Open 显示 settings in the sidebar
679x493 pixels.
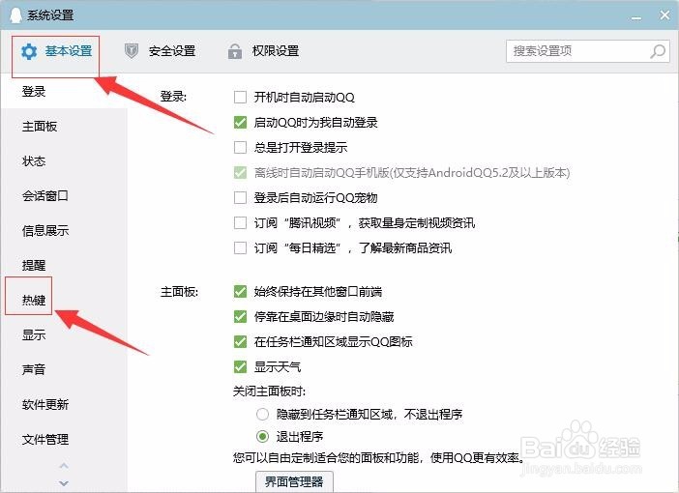click(34, 335)
